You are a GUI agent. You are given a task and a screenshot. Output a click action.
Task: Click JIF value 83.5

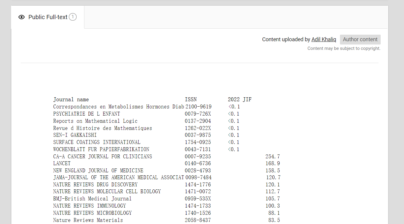274,220
